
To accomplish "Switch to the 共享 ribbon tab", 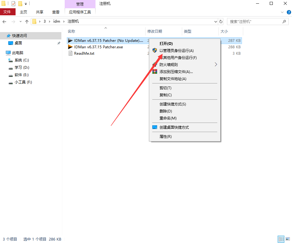I will (x=39, y=12).
